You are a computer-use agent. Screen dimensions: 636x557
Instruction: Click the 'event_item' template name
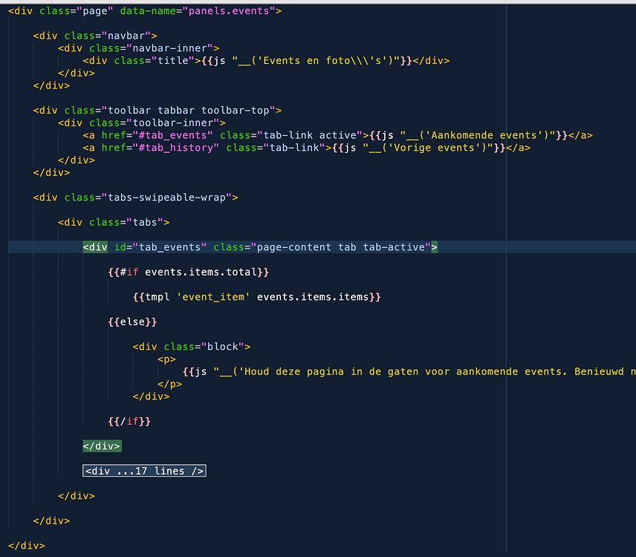[213, 297]
